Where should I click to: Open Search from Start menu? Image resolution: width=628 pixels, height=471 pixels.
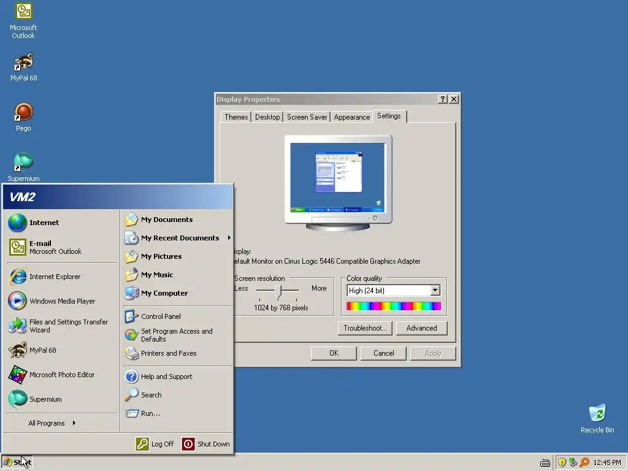click(x=177, y=395)
